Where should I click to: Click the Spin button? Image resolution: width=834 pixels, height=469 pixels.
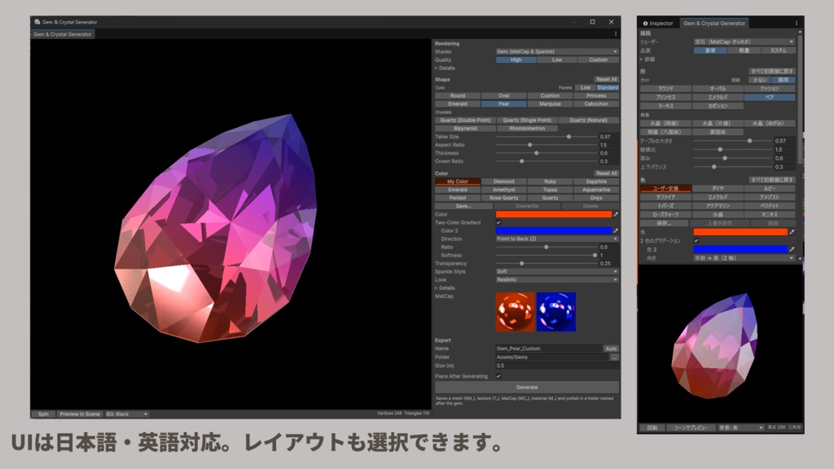click(x=43, y=414)
